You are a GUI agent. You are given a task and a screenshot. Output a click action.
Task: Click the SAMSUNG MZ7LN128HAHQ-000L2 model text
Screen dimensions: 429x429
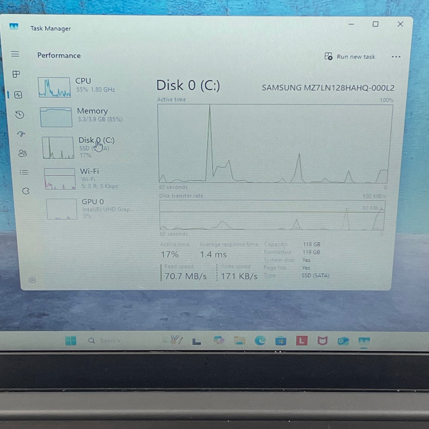pos(328,88)
